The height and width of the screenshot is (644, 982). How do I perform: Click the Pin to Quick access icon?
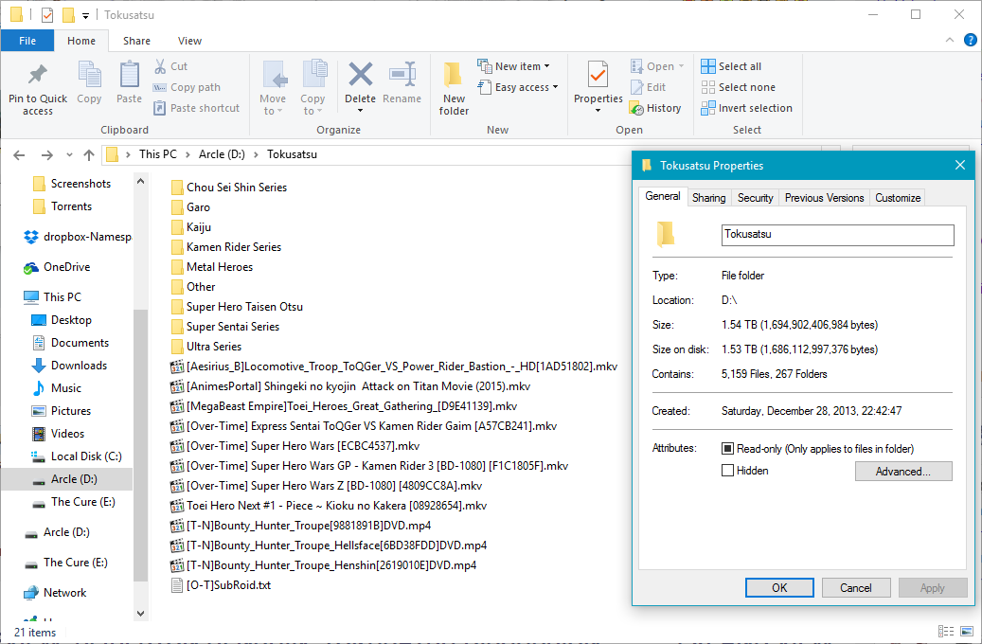point(38,76)
